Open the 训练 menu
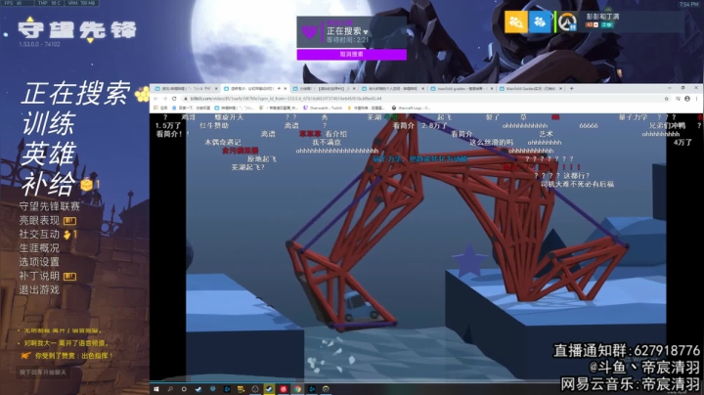Viewport: 704px width, 395px height. tap(49, 123)
